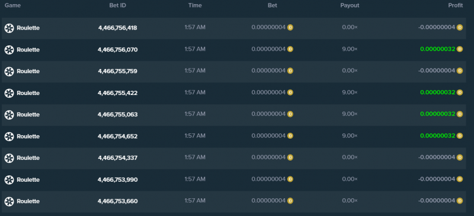The width and height of the screenshot is (474, 216).
Task: Click 1:57 AM time of bet 4,466,756,418
Action: 195,27
